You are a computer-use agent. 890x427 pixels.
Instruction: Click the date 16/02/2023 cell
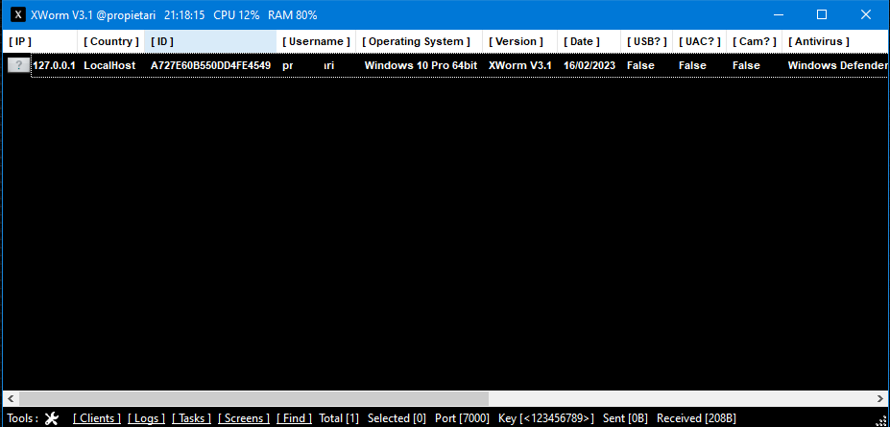coord(589,66)
